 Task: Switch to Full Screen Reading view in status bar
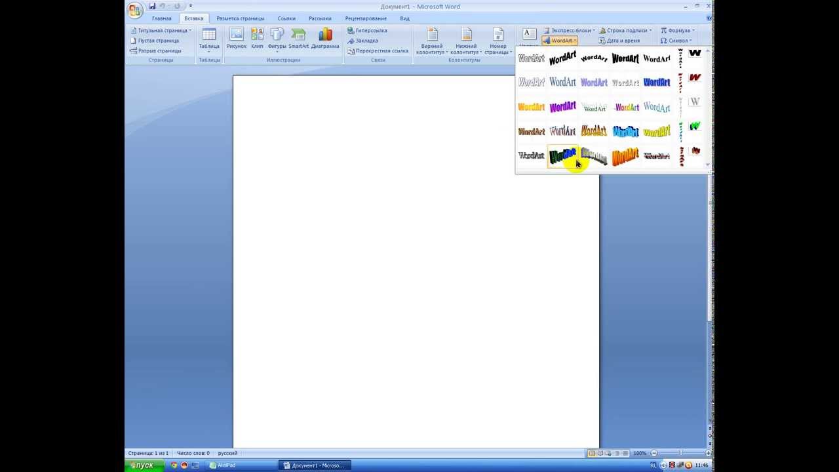(600, 453)
